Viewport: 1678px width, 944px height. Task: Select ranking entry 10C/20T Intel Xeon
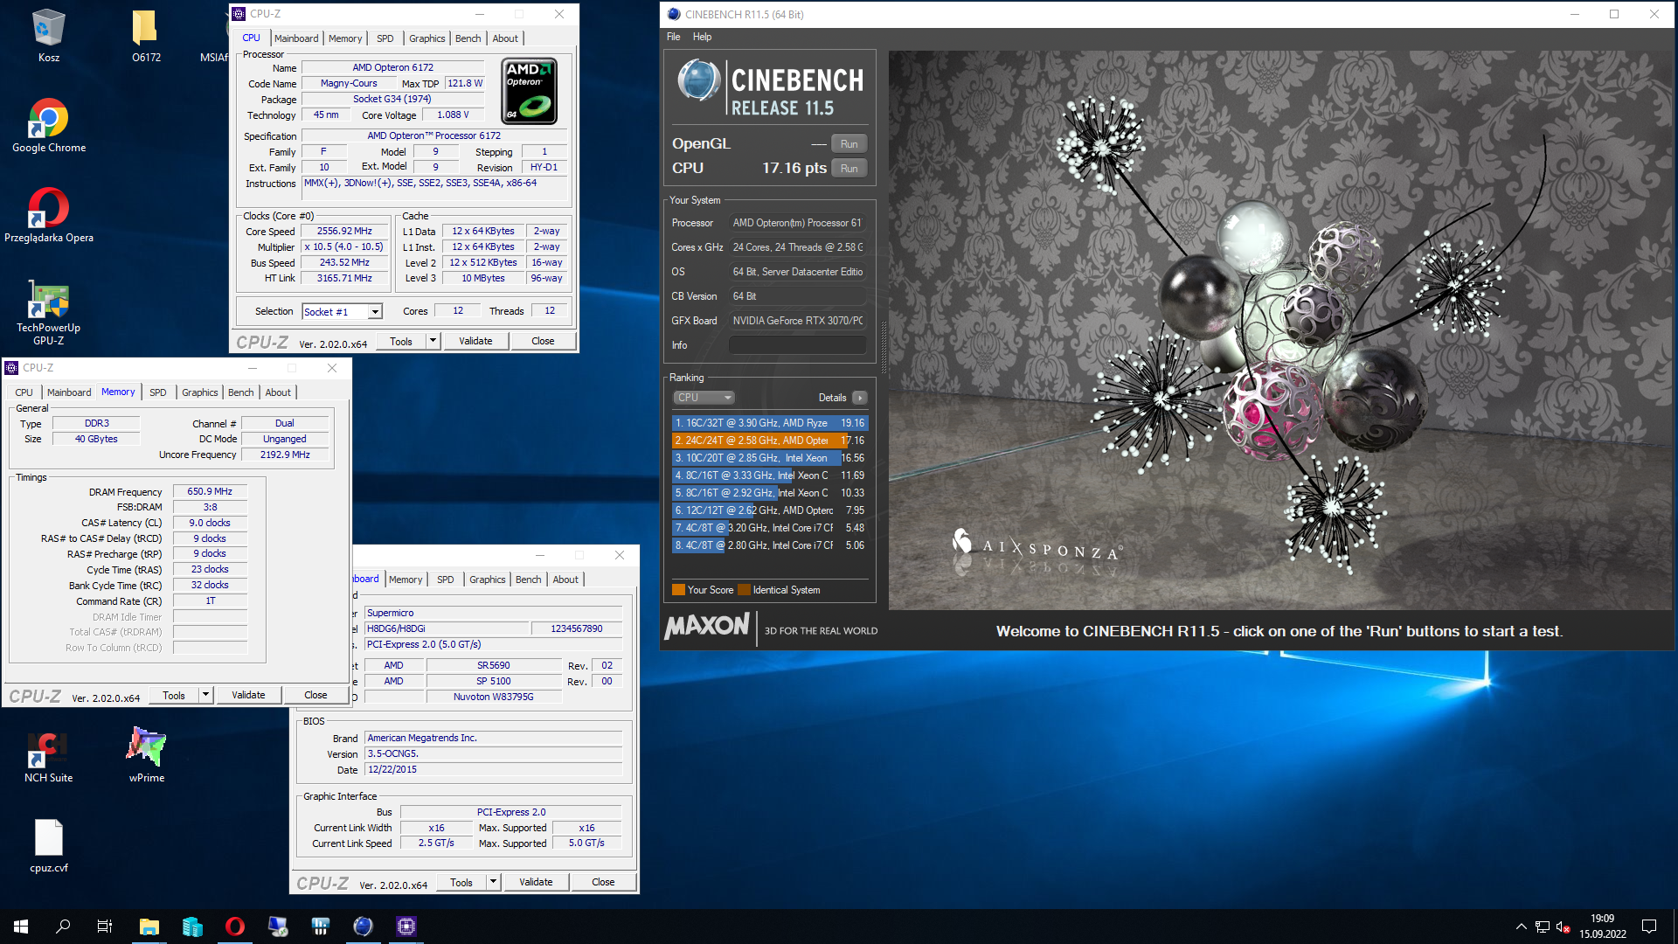pyautogui.click(x=769, y=458)
